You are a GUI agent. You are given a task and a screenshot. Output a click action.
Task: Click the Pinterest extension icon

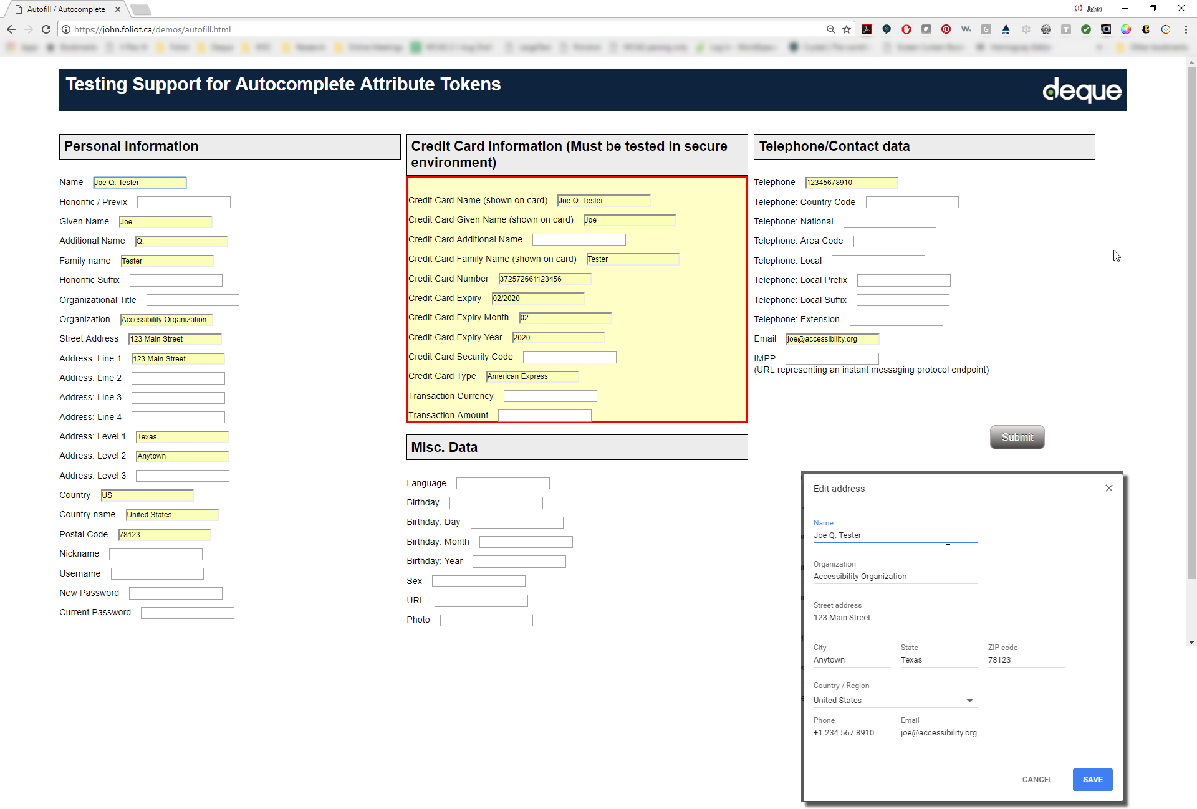pyautogui.click(x=946, y=29)
